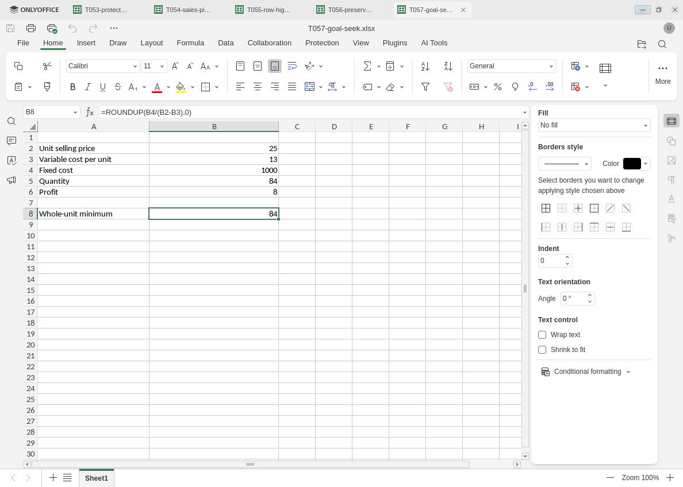The height and width of the screenshot is (487, 683).
Task: Open the No fill dropdown
Action: (594, 125)
